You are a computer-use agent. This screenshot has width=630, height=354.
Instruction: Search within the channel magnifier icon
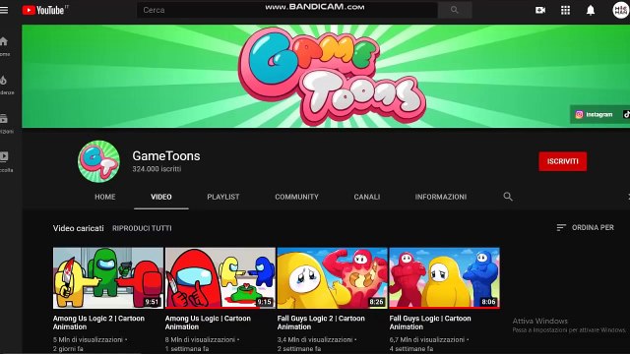[508, 197]
